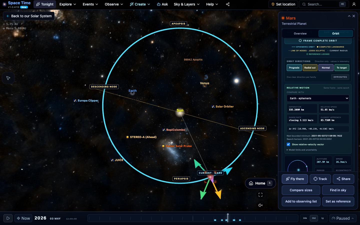360x225 pixels.
Task: Click the Fly there button
Action: pos(295,179)
